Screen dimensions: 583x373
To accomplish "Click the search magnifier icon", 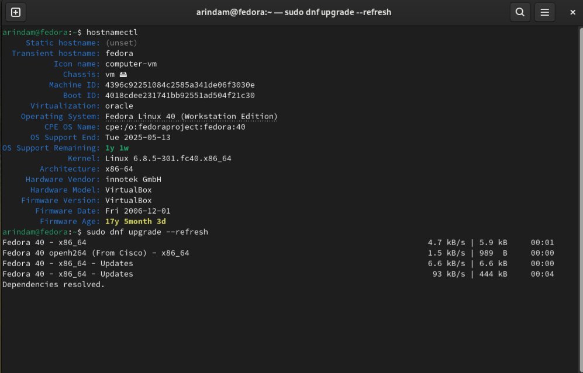I will pos(519,12).
